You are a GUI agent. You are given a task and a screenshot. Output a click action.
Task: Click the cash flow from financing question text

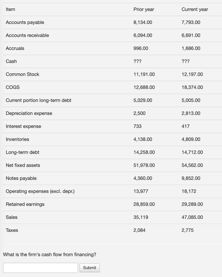click(50, 255)
